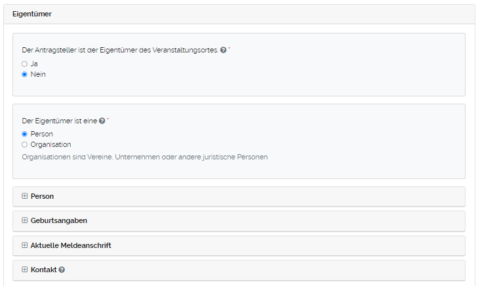Select the 'Nein' radio button

click(x=24, y=74)
